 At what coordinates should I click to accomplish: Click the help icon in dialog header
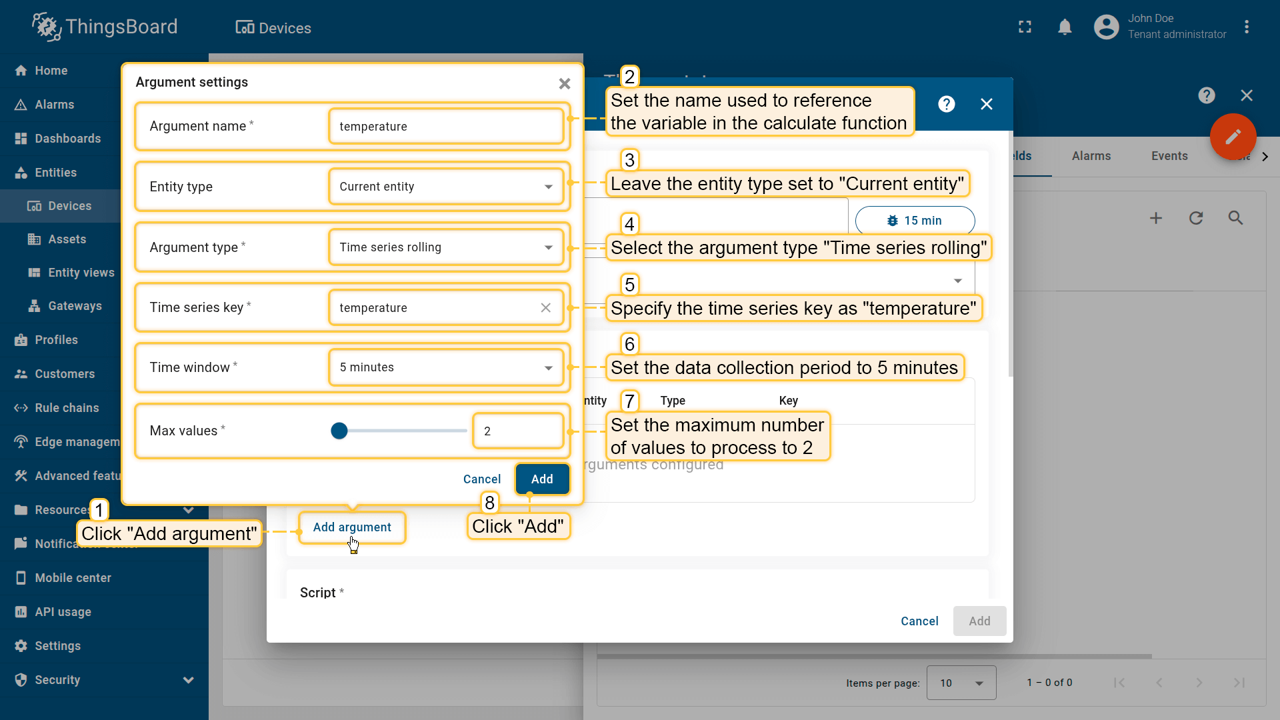[x=946, y=104]
